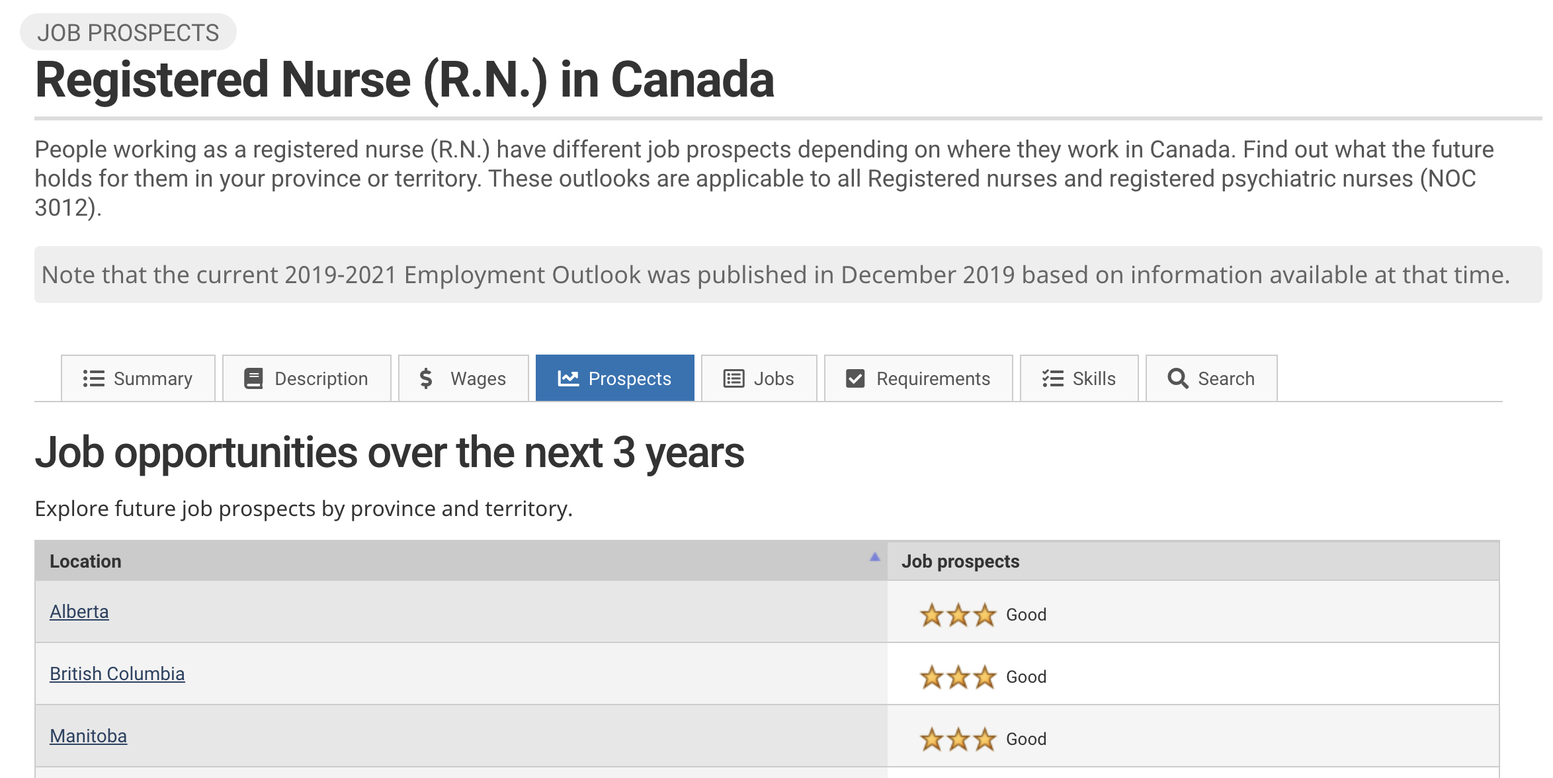Open the Alberta job prospects link
The height and width of the screenshot is (778, 1553).
click(x=79, y=612)
